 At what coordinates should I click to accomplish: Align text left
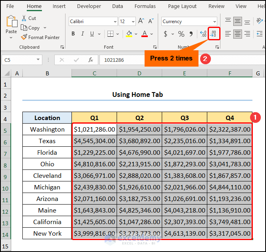(x=228, y=34)
